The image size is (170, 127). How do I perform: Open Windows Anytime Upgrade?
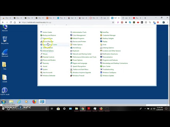click(82, 72)
